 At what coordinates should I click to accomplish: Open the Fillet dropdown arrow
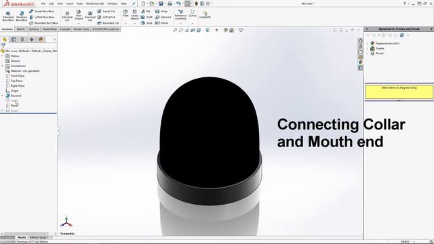[125, 24]
